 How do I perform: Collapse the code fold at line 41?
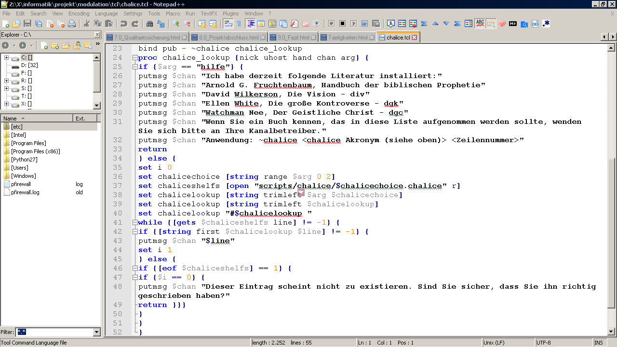pyautogui.click(x=134, y=223)
